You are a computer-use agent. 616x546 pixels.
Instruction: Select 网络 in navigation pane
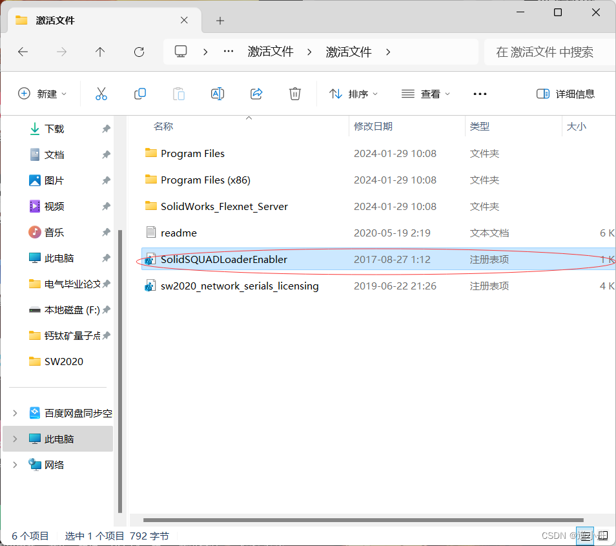click(54, 465)
